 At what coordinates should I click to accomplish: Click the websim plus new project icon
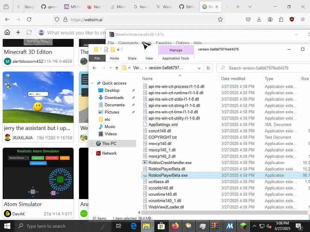[18, 32]
